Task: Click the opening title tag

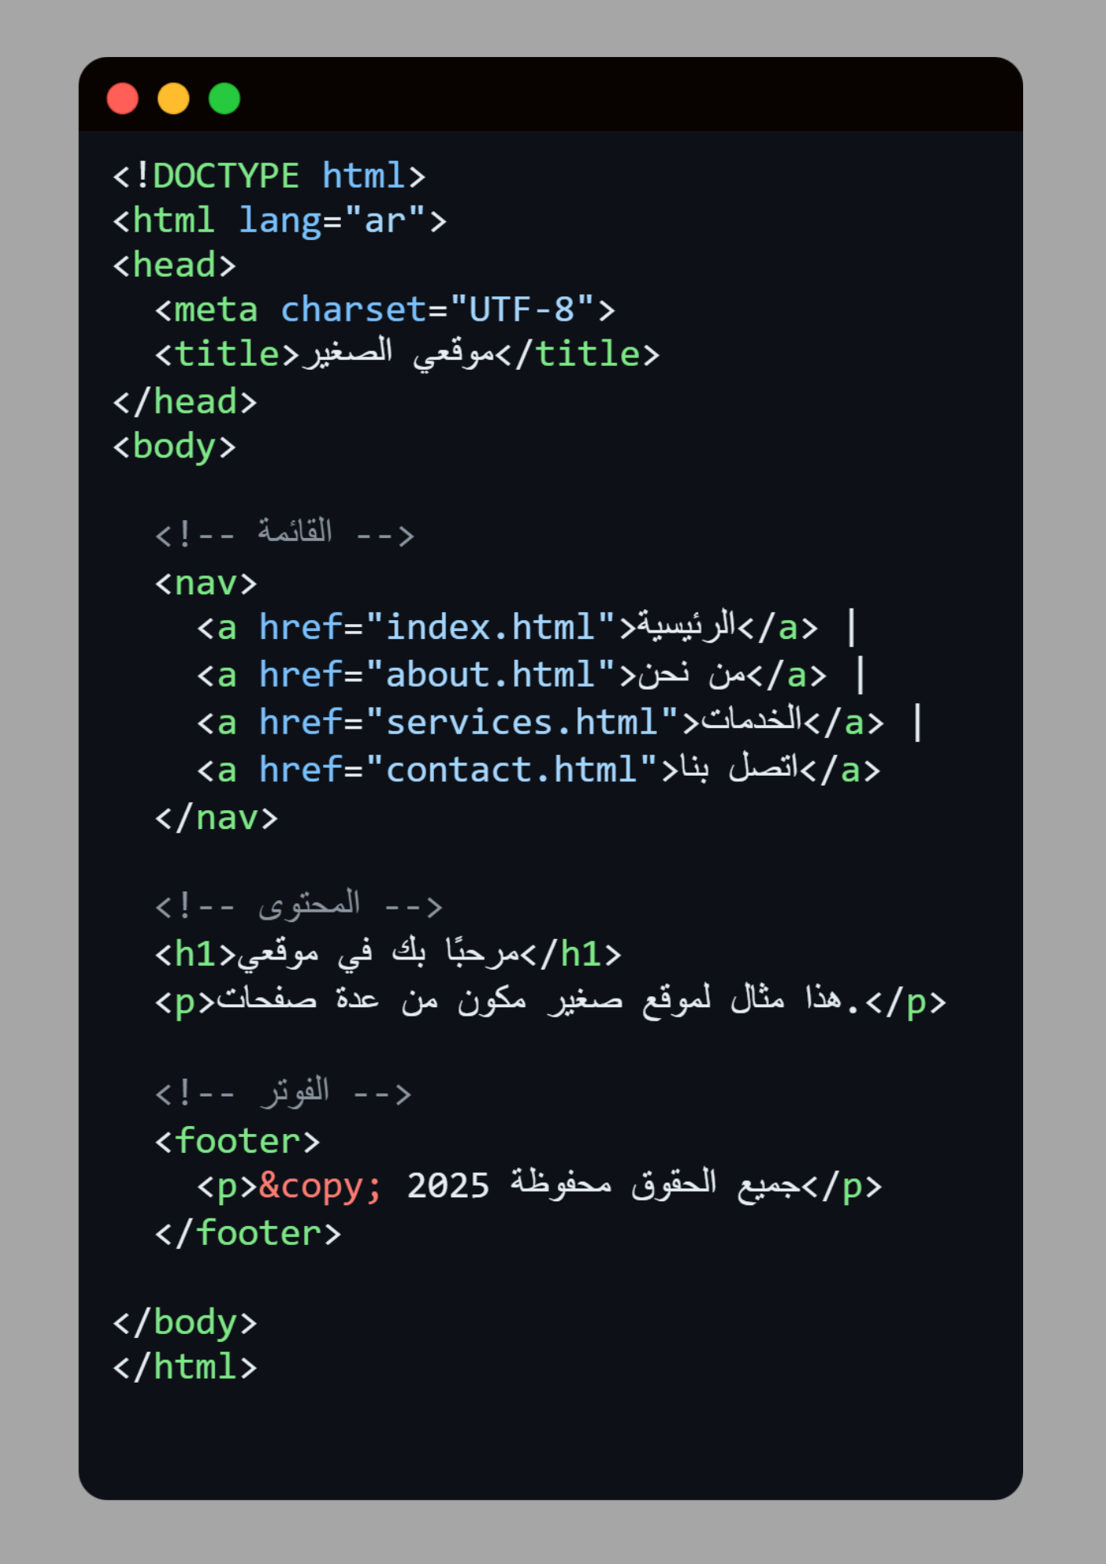Action: coord(227,354)
